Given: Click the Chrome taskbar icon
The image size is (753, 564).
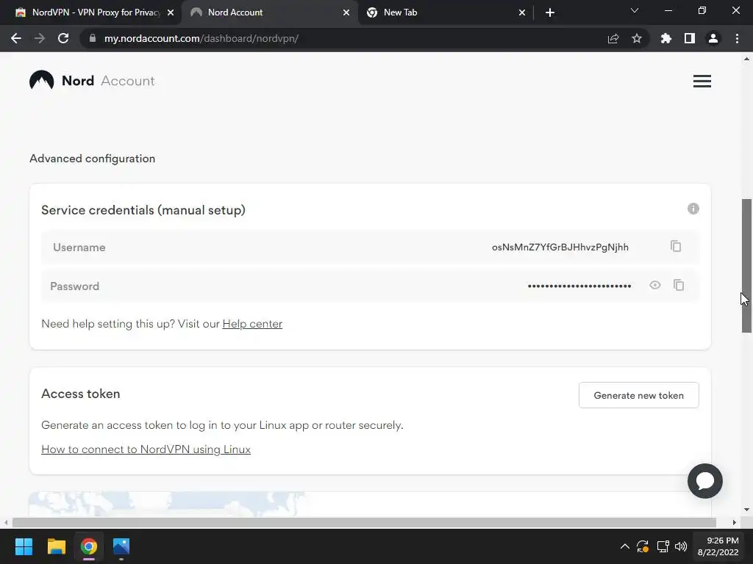Looking at the screenshot, I should [89, 546].
